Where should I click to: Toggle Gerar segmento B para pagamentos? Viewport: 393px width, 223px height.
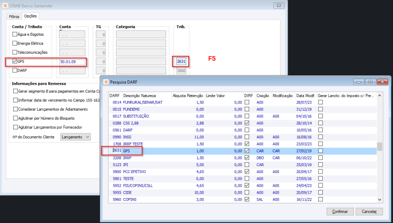point(16,91)
